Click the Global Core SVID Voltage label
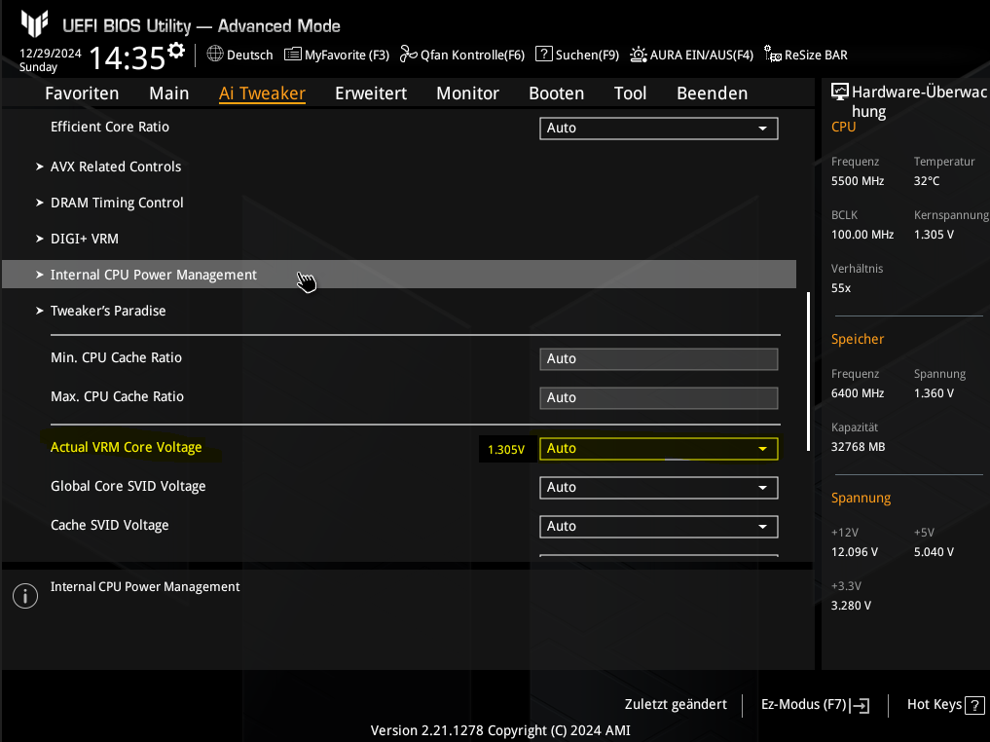The width and height of the screenshot is (990, 742). (x=128, y=486)
